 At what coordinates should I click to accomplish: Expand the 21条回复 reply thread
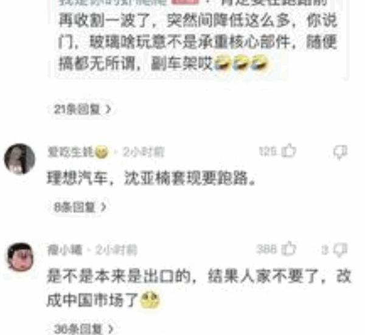click(x=82, y=109)
